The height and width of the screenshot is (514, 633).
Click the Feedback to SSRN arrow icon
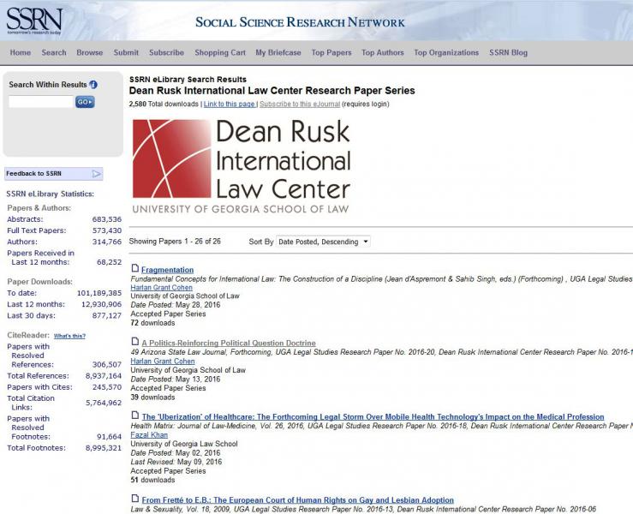(x=97, y=174)
